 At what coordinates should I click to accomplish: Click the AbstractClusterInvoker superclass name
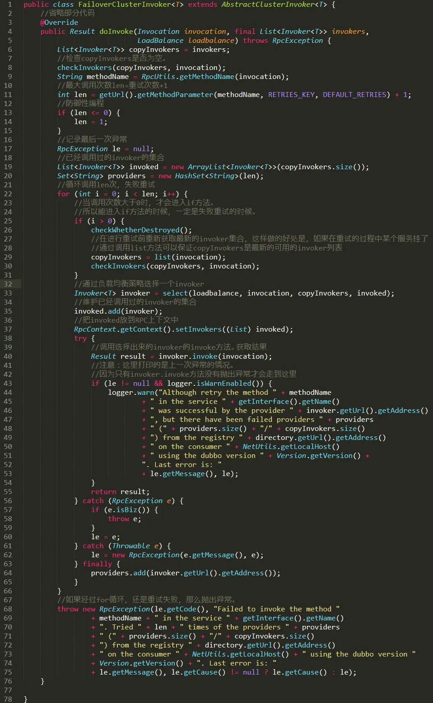[268, 5]
